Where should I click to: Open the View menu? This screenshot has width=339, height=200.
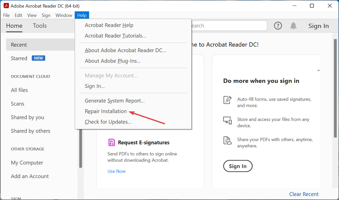32,15
